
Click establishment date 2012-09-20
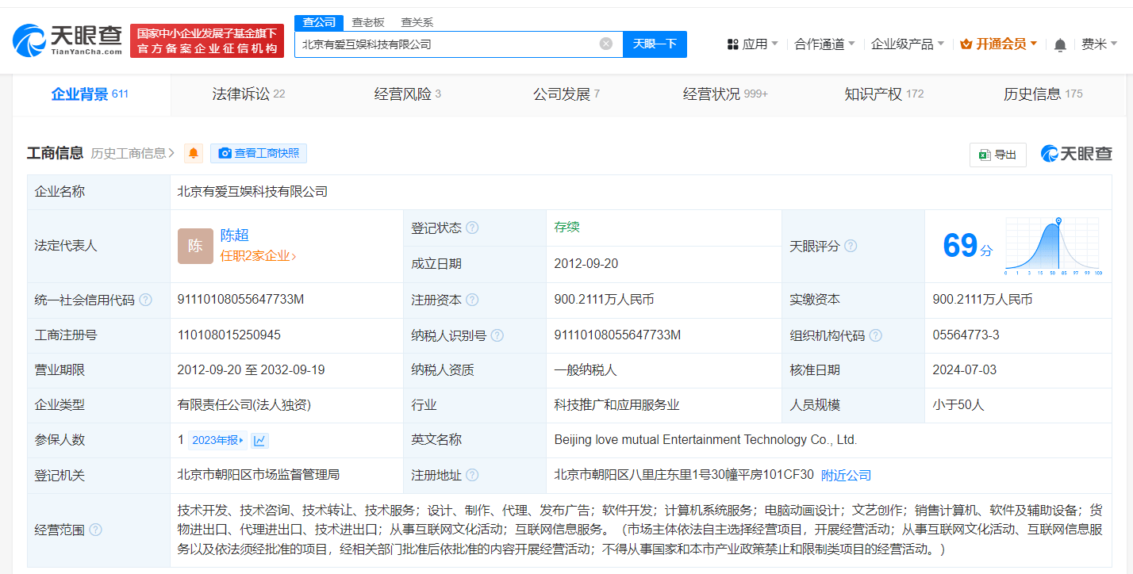pos(586,264)
